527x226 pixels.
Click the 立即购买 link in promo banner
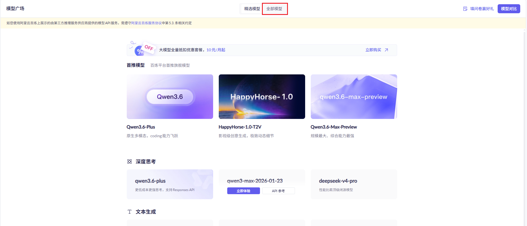pos(373,50)
